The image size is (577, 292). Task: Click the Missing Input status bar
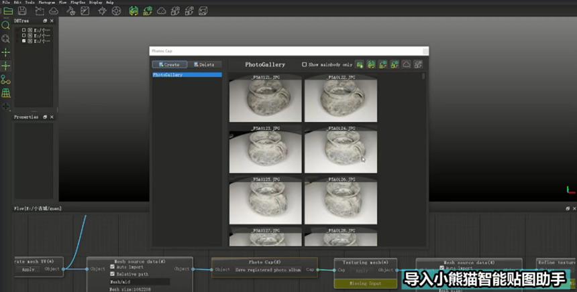[366, 283]
